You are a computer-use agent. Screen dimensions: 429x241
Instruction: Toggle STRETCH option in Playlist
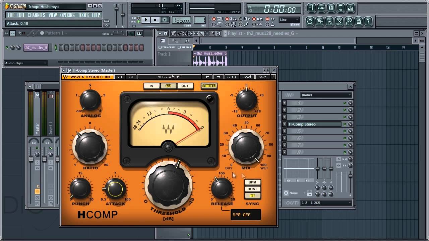(x=184, y=48)
